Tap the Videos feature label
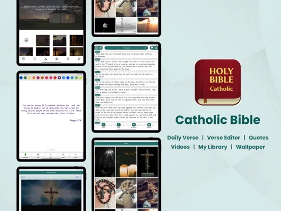This screenshot has width=281, height=211. point(180,147)
